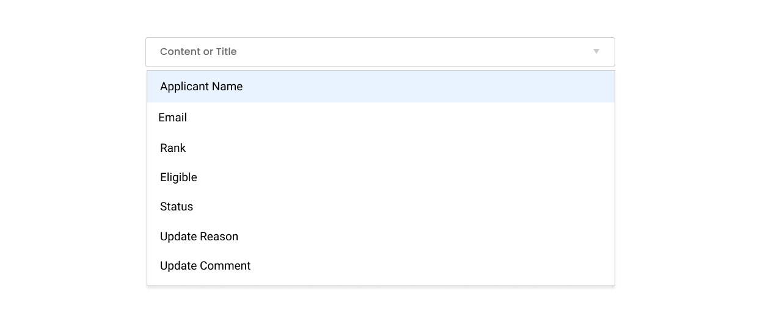Image resolution: width=782 pixels, height=319 pixels.
Task: Select the Status option
Action: (177, 207)
